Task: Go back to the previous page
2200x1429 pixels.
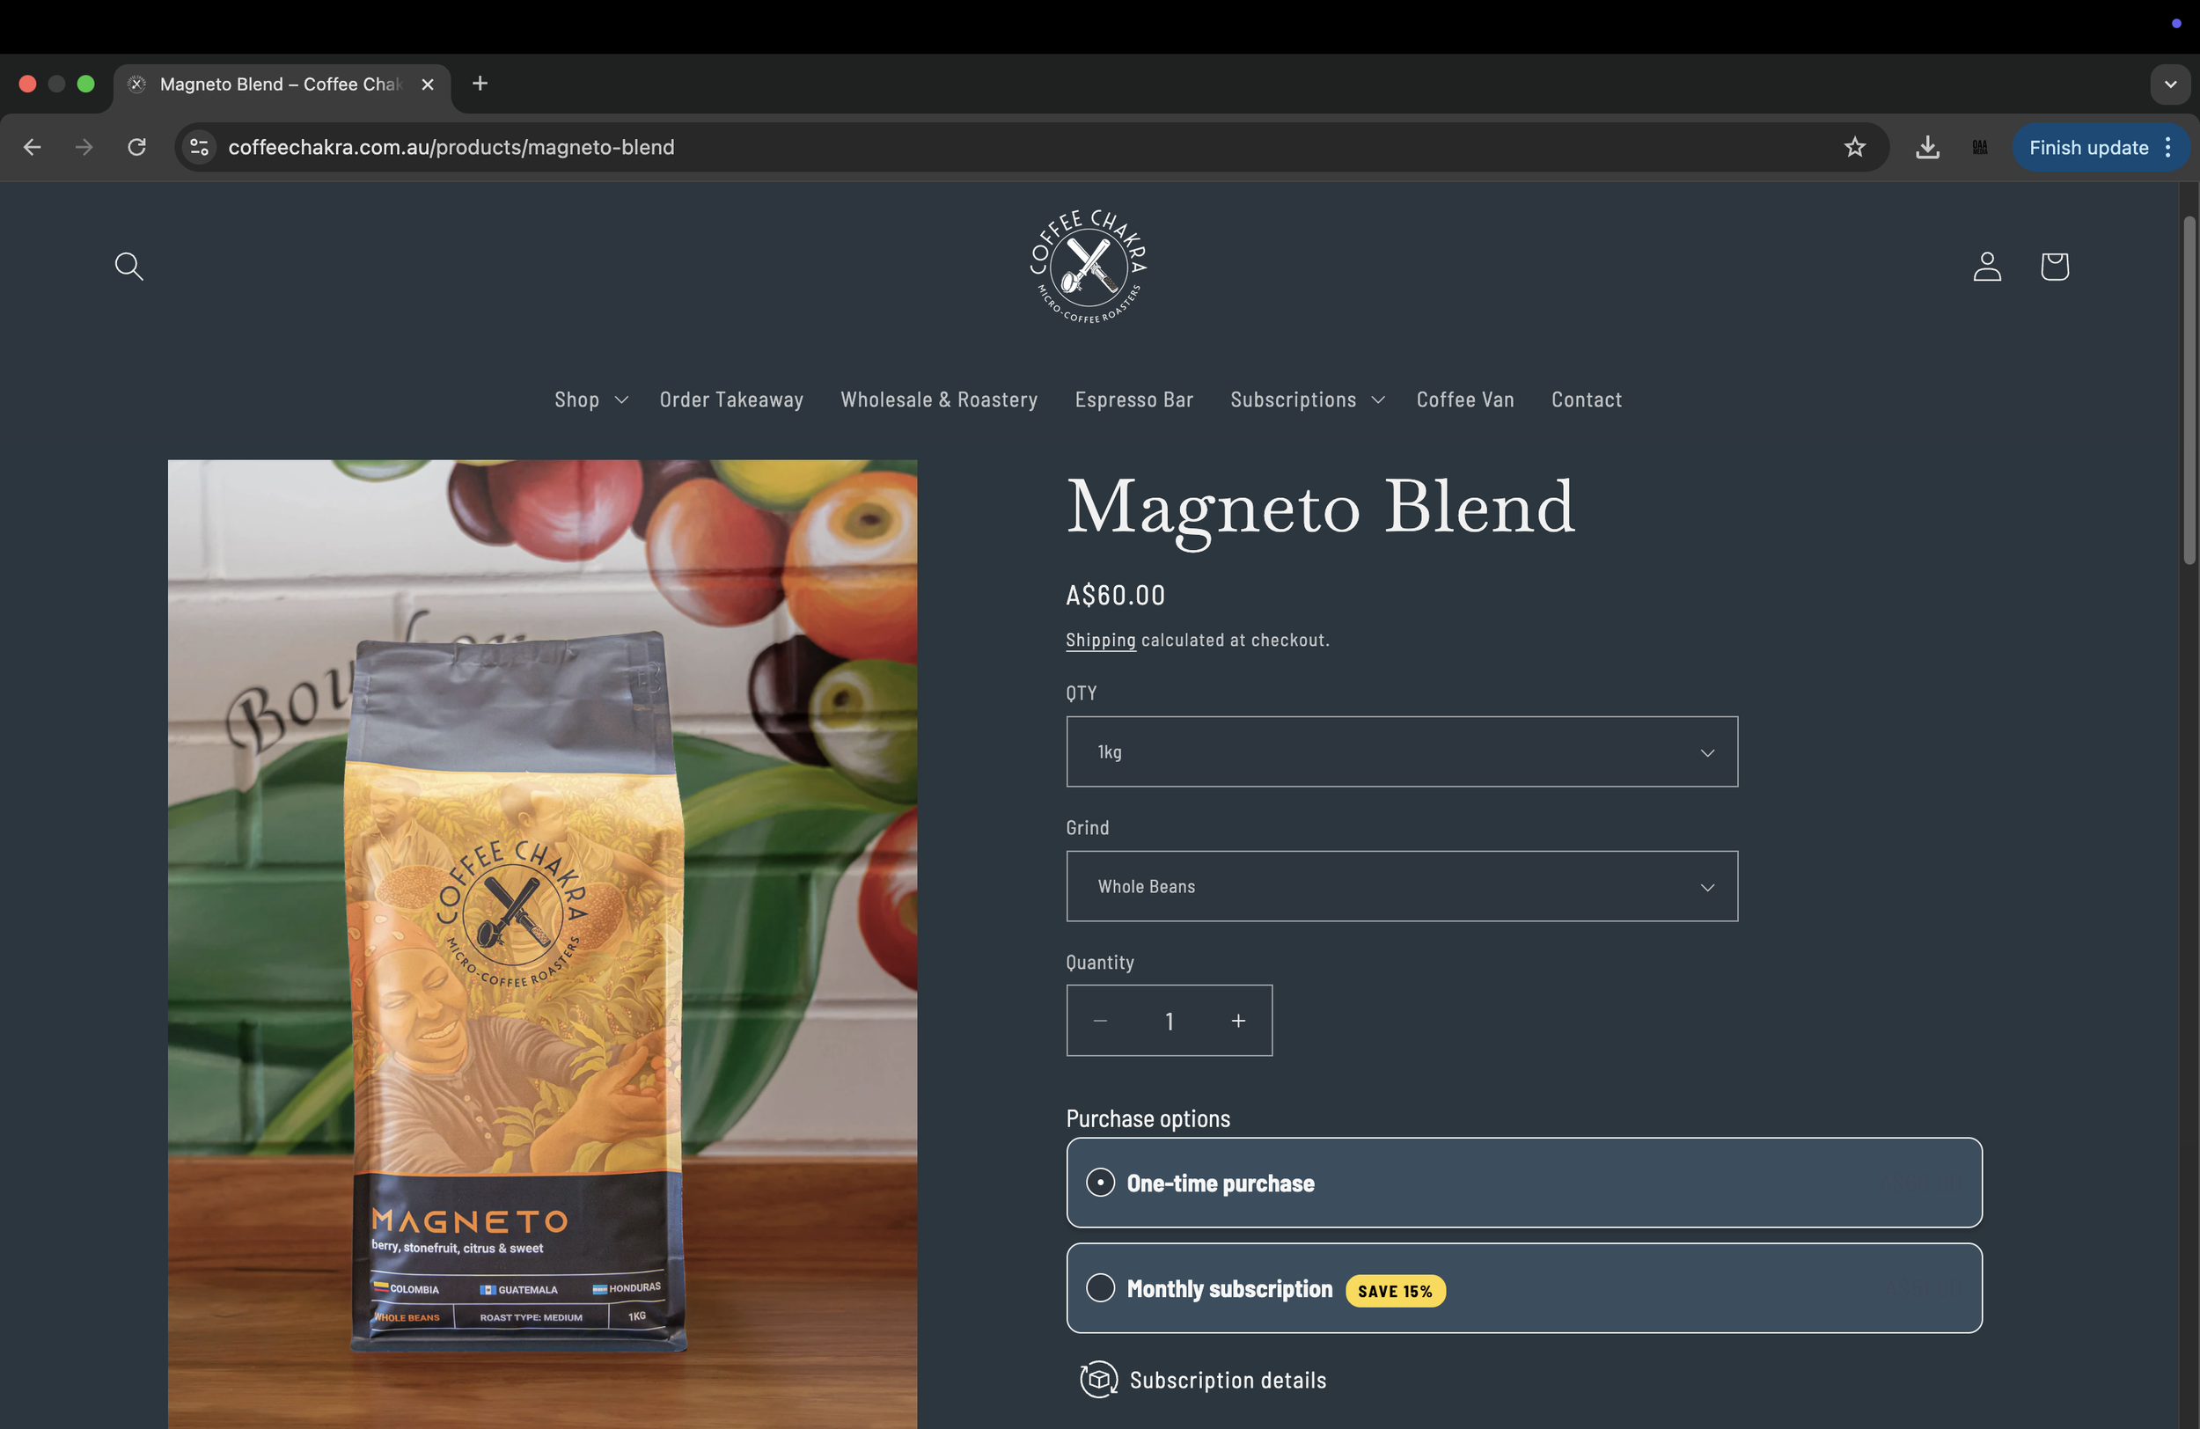Action: tap(33, 147)
